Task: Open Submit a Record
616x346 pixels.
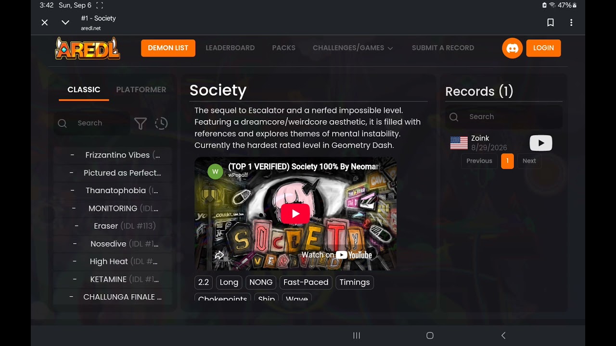Action: point(443,48)
